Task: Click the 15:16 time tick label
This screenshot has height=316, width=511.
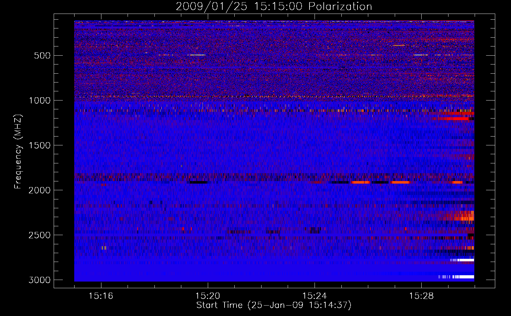Action: click(101, 296)
